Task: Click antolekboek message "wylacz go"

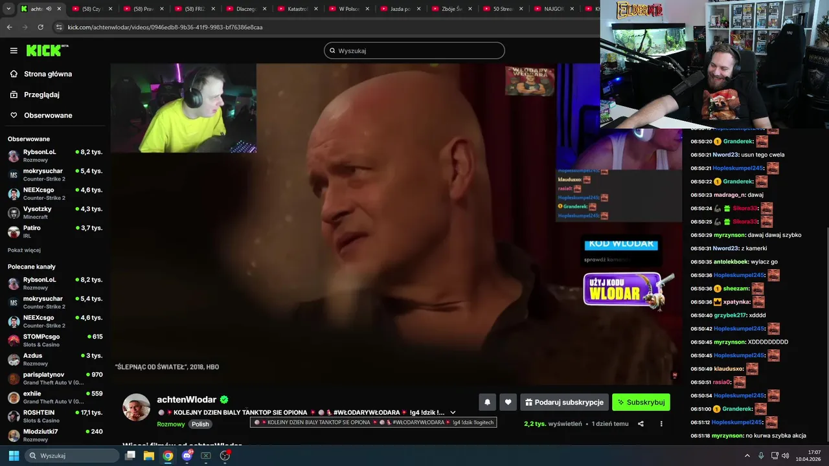Action: (x=764, y=261)
